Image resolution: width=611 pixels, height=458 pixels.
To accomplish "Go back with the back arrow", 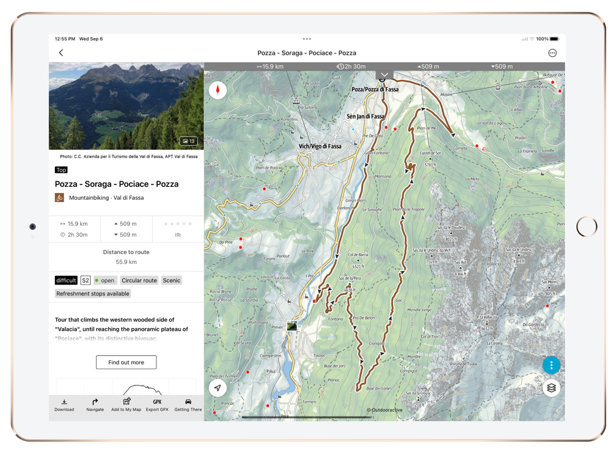I will point(60,53).
